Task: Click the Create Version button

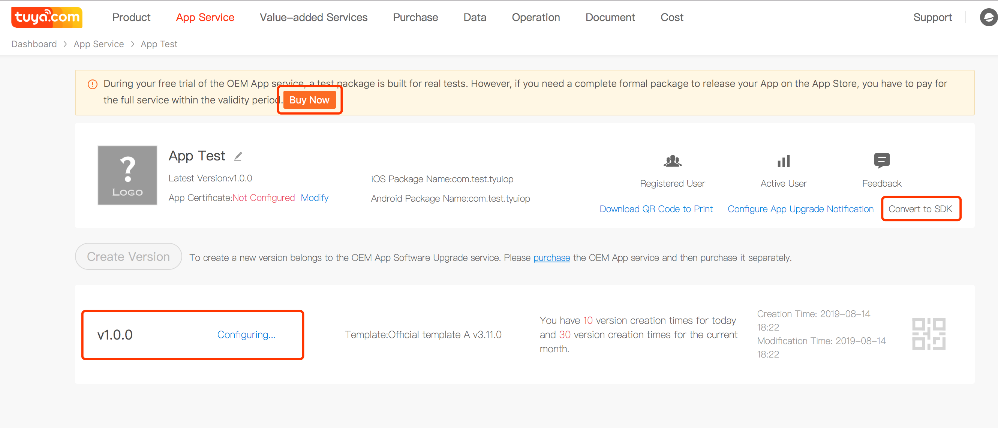Action: [128, 256]
